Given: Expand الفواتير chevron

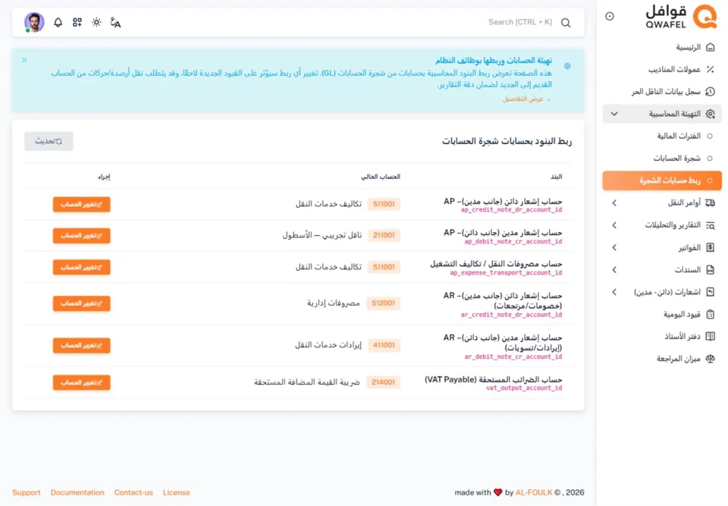Looking at the screenshot, I should tap(614, 247).
